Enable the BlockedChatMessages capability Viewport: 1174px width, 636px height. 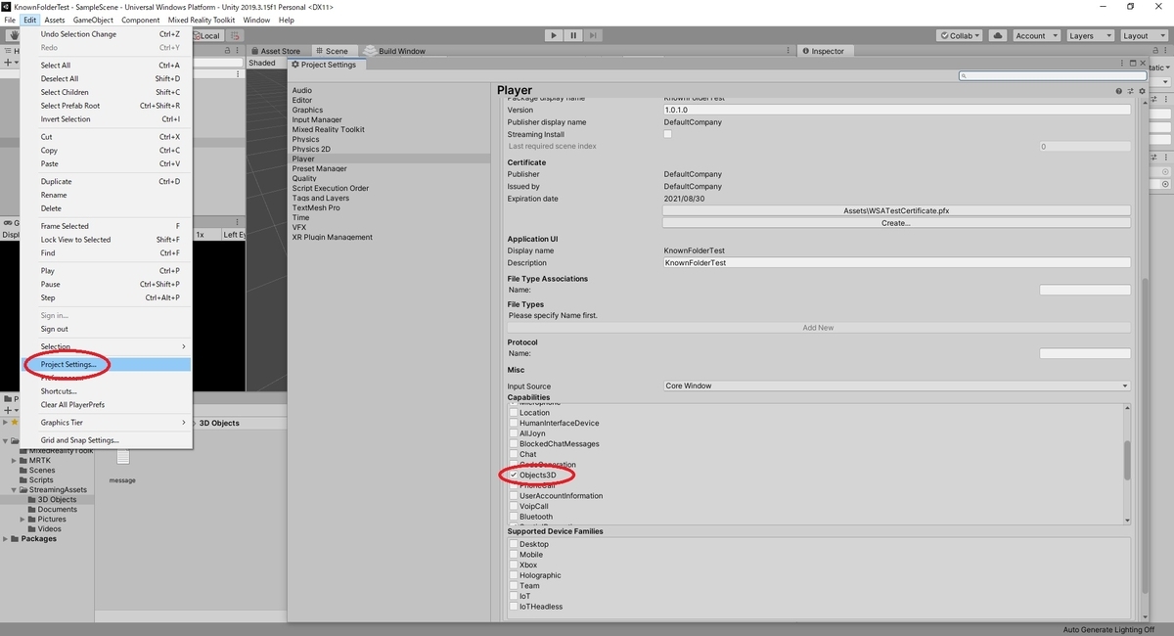(x=513, y=444)
